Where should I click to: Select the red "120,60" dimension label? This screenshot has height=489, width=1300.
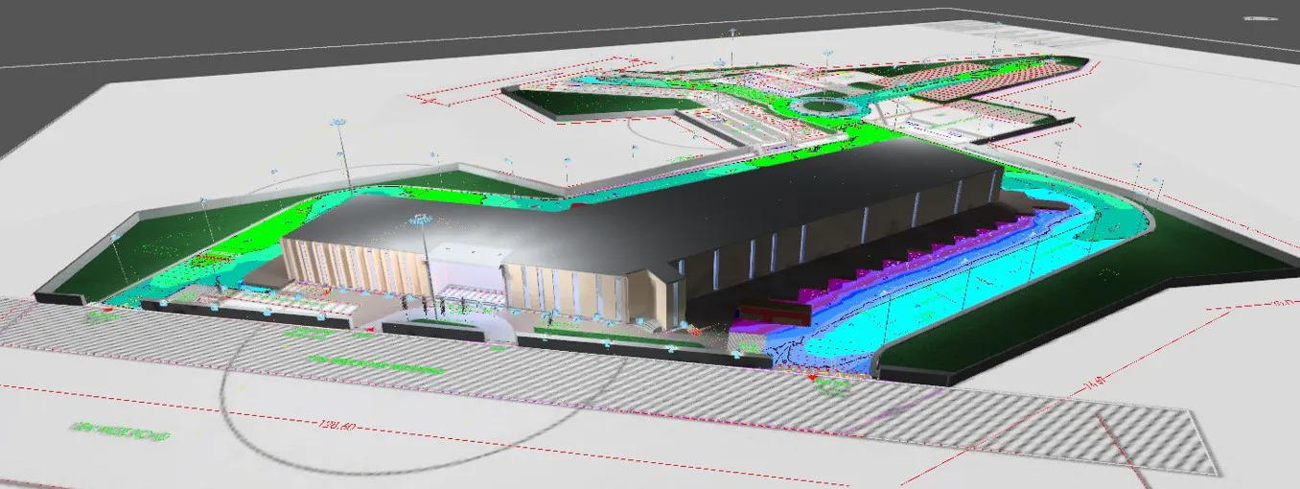point(337,426)
